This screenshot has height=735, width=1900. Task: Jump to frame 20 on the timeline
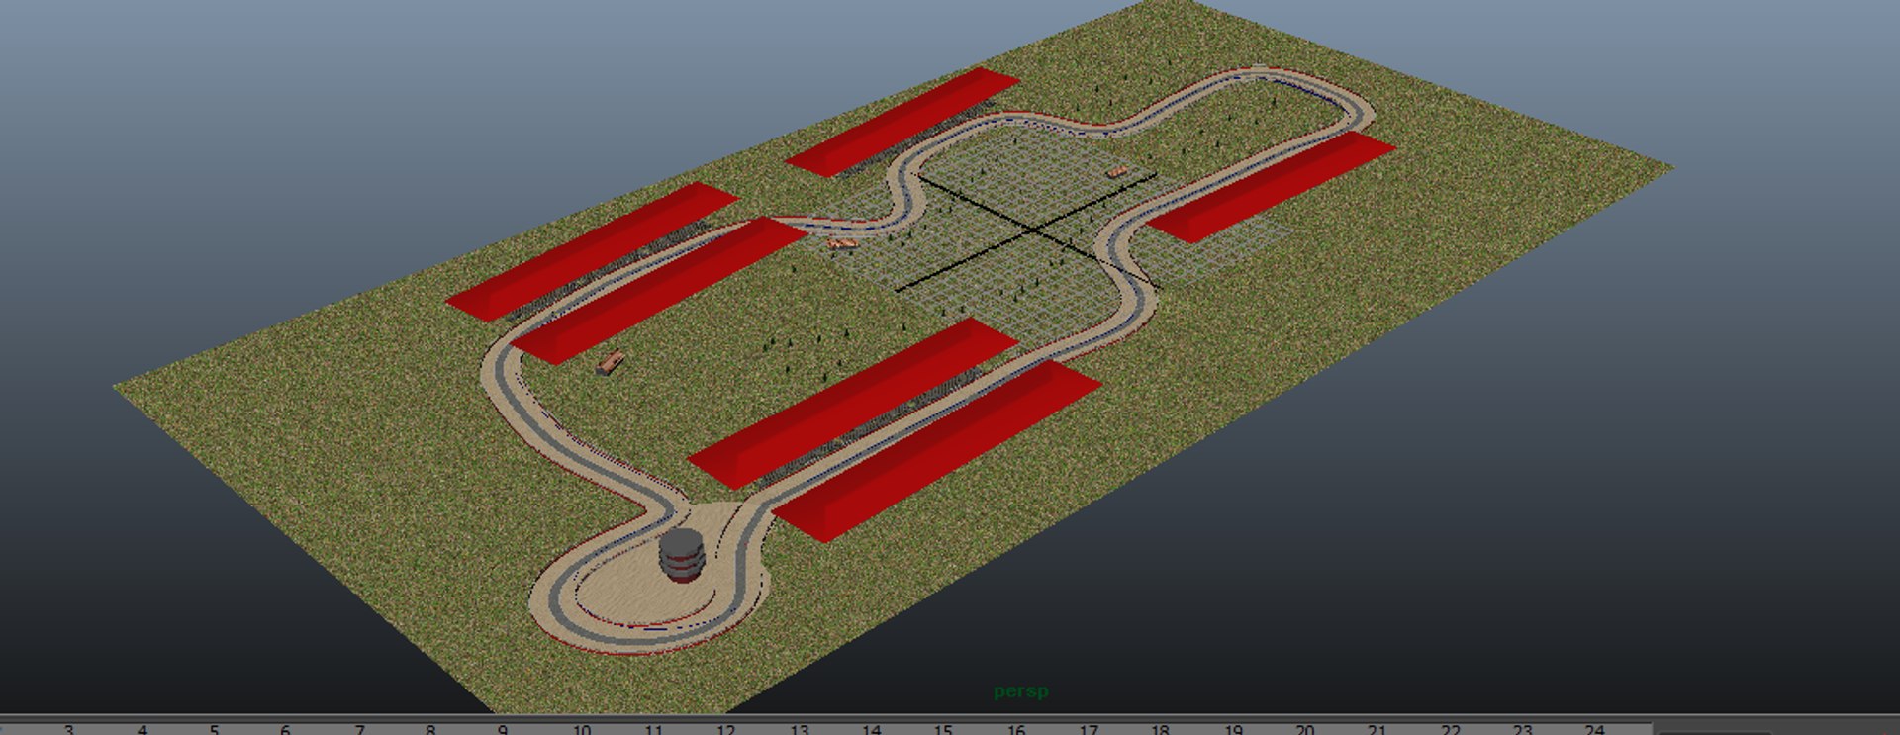click(1304, 729)
